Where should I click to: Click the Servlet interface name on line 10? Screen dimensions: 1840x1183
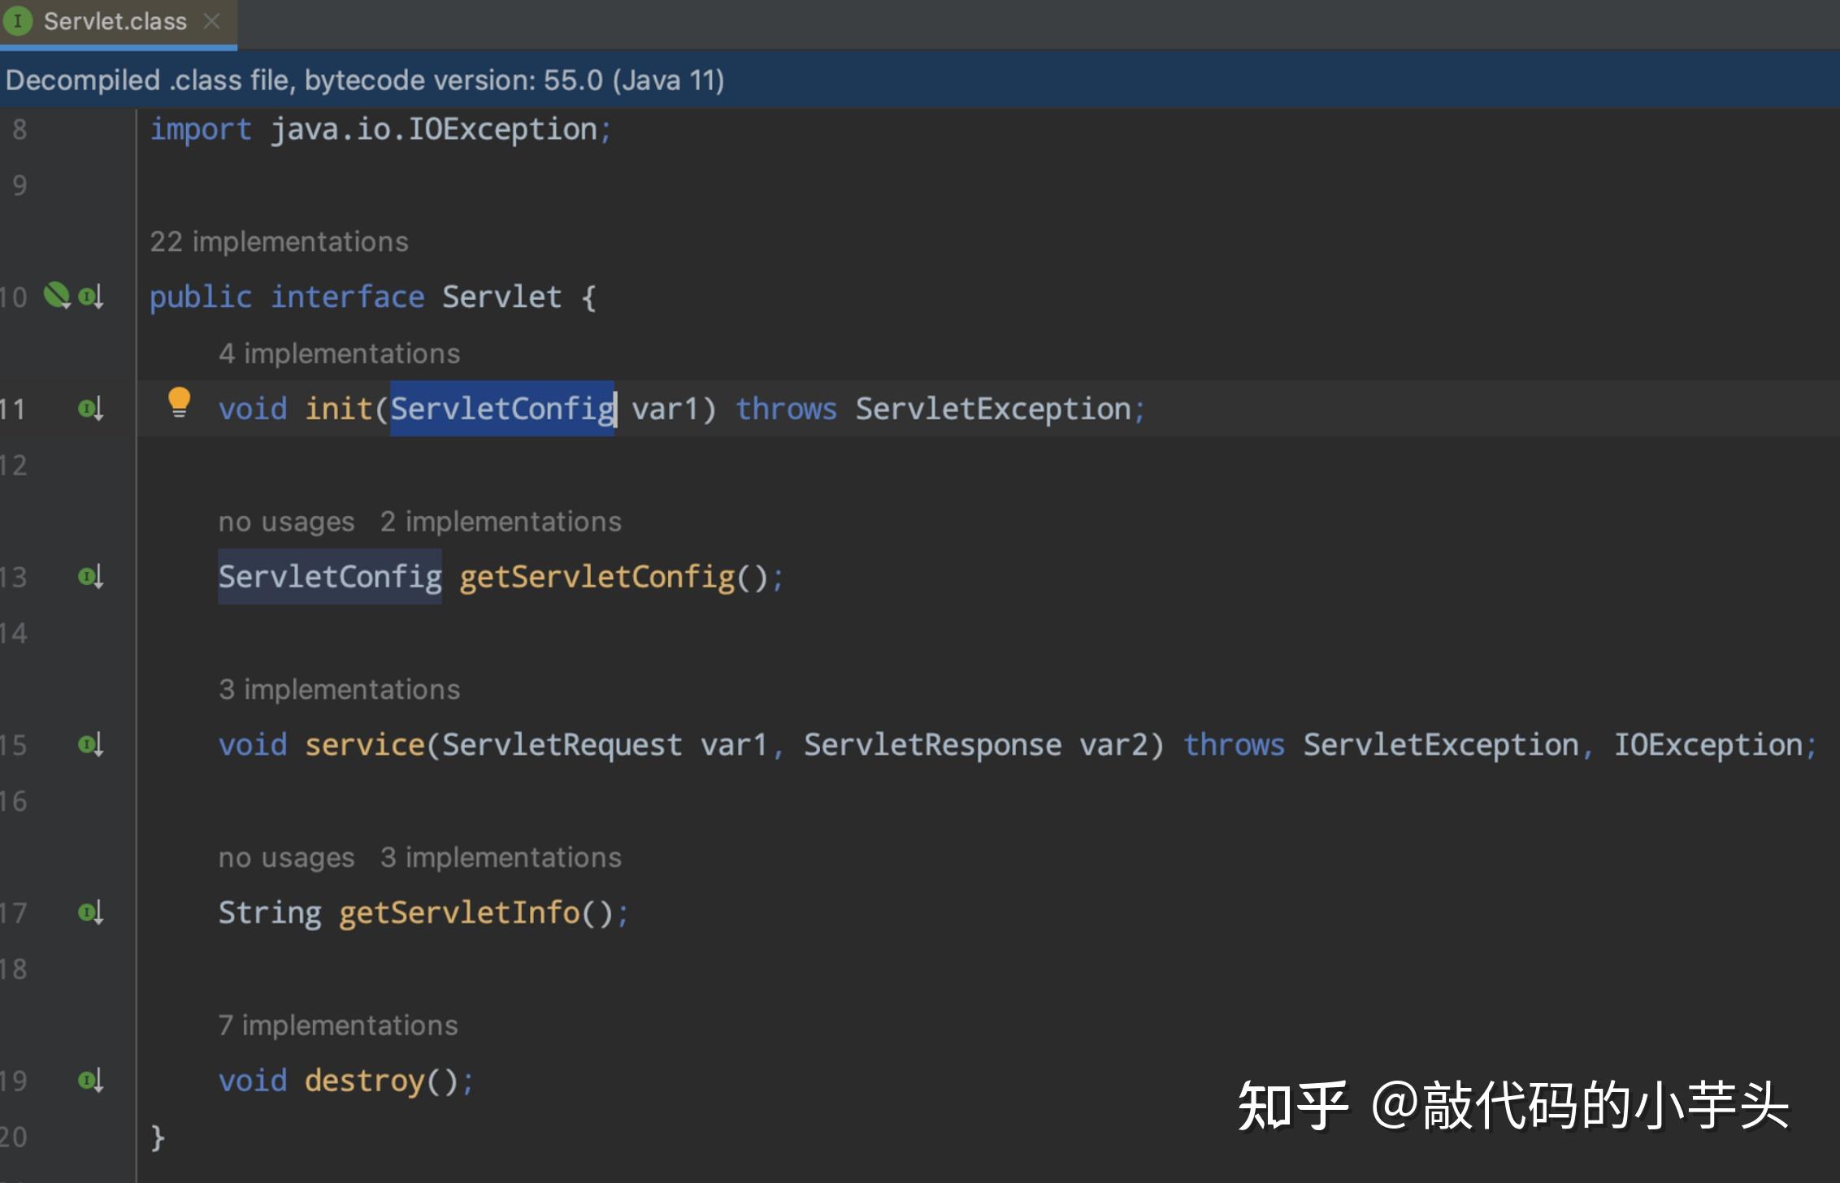501,297
